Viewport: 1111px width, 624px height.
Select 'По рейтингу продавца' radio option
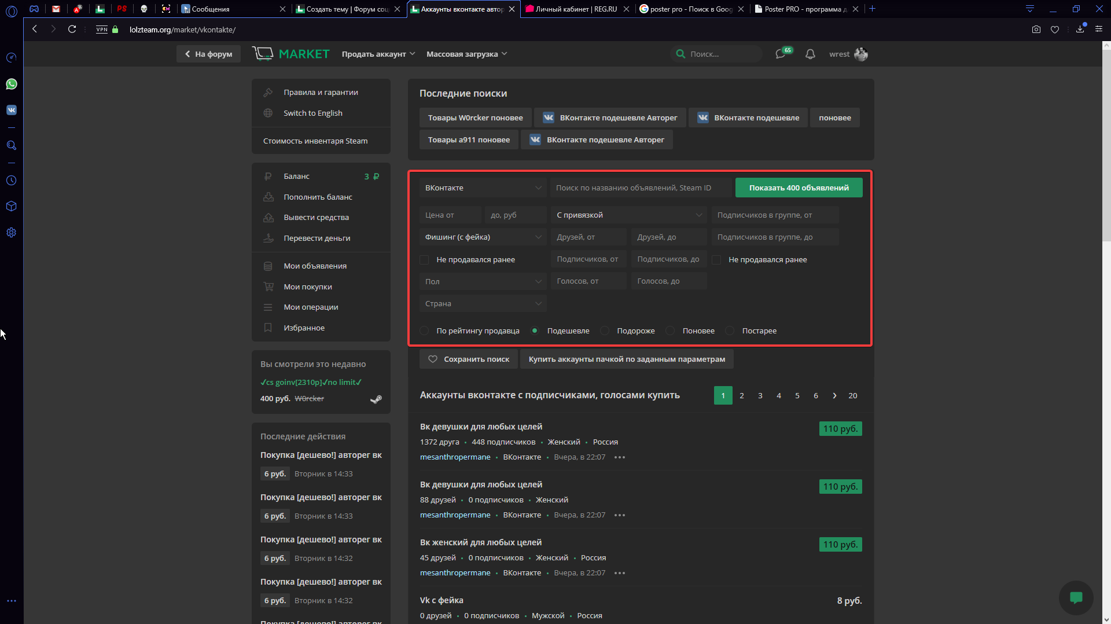pos(425,331)
